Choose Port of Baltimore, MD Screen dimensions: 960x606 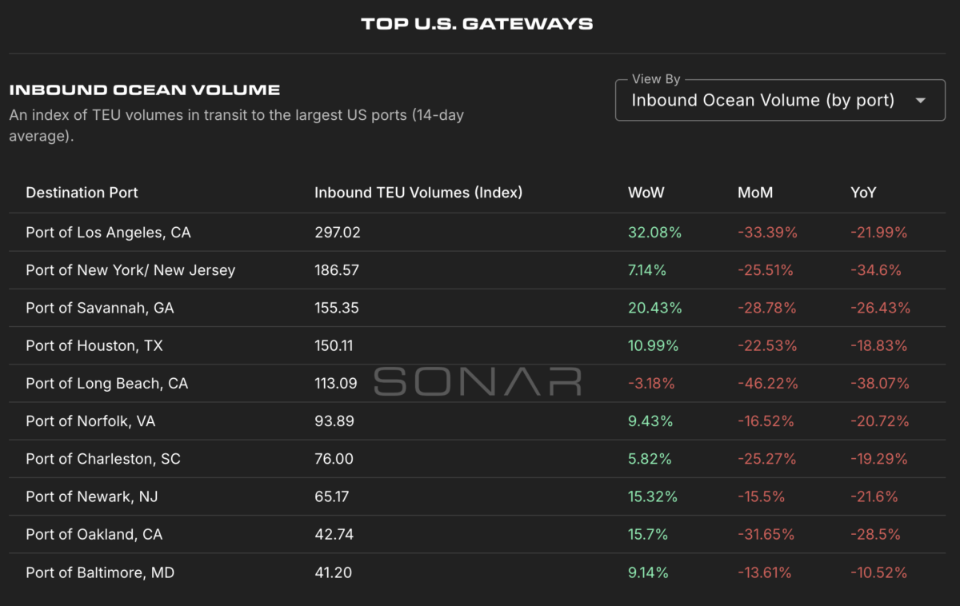point(100,572)
